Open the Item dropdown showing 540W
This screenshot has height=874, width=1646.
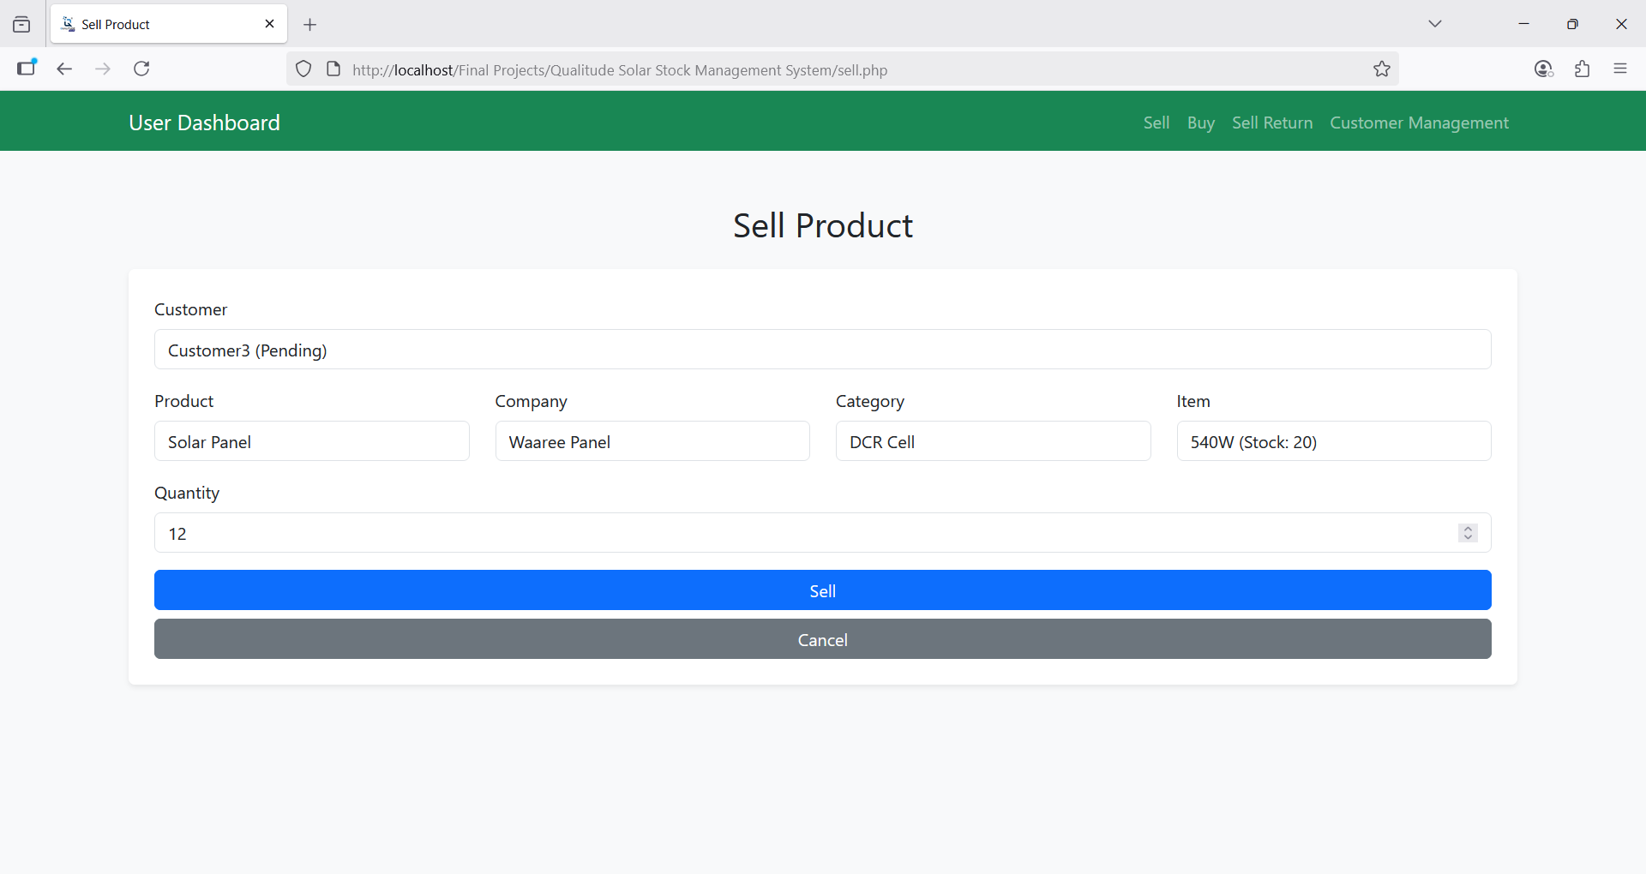tap(1333, 441)
